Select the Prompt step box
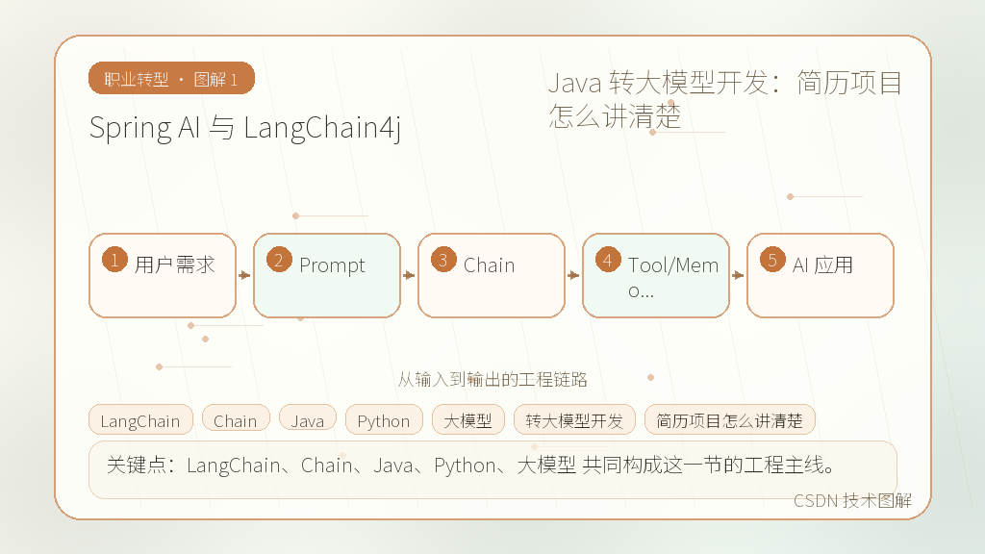 coord(327,276)
